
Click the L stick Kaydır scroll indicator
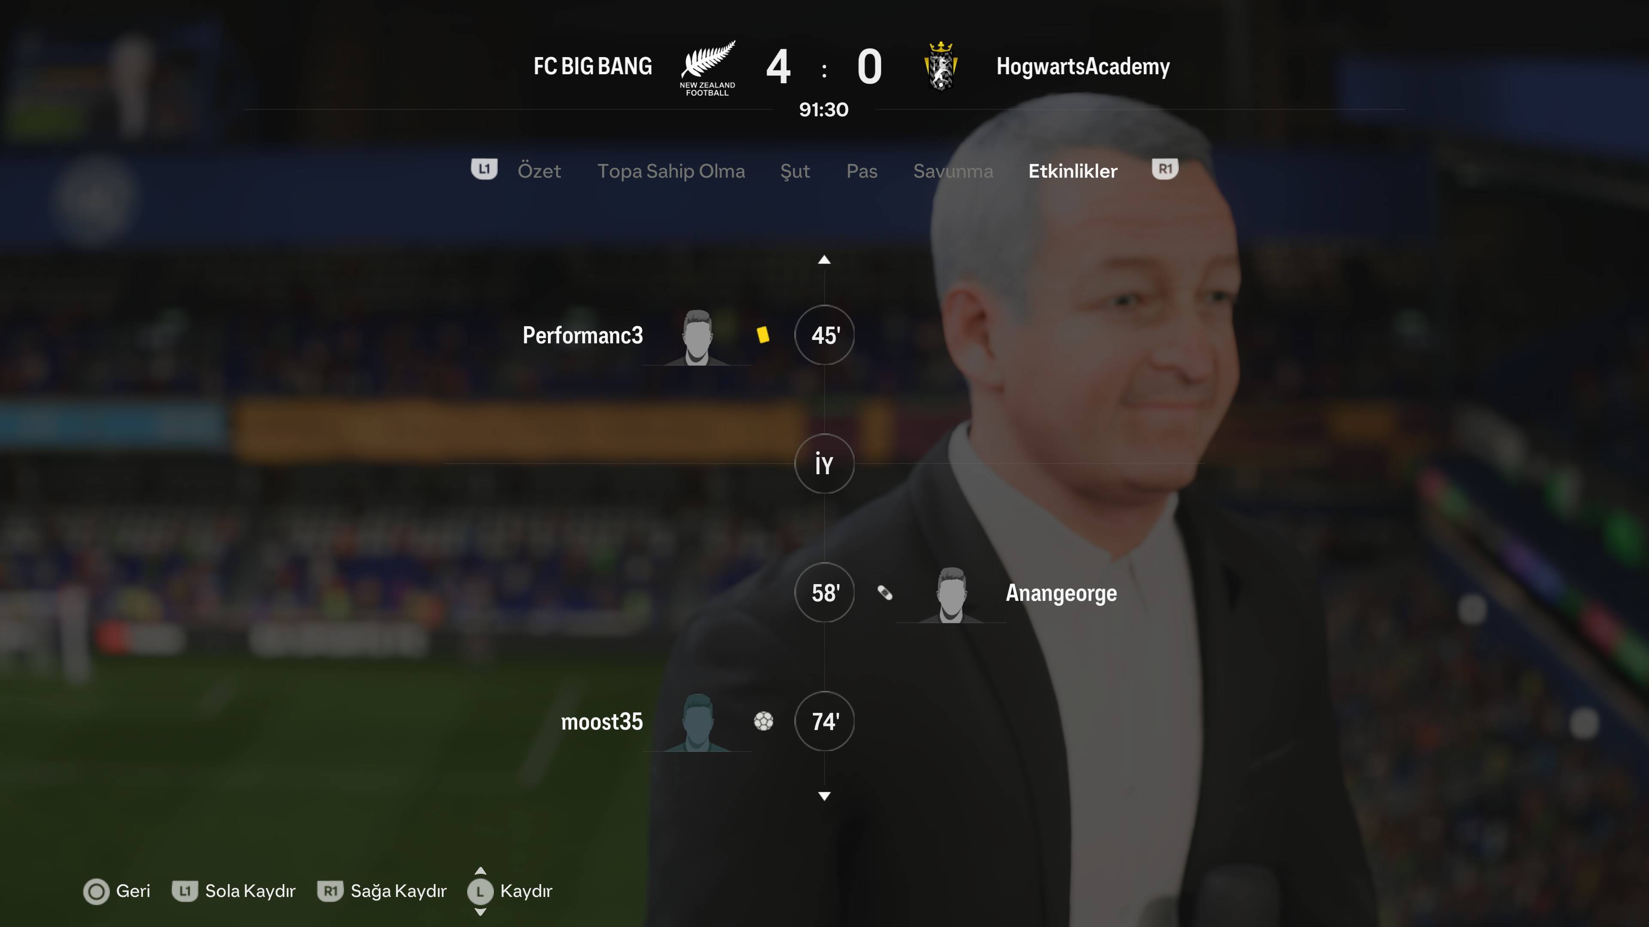click(x=480, y=891)
